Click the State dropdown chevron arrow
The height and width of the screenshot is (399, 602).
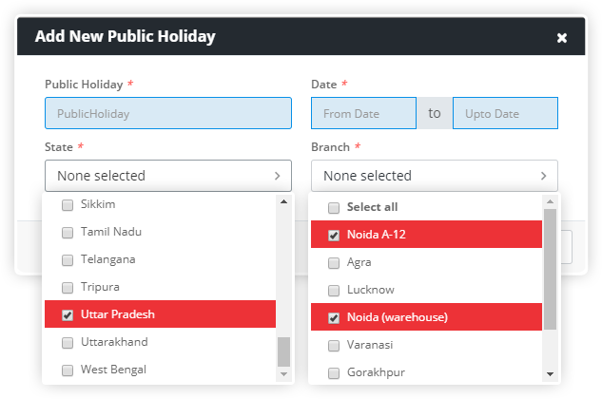pyautogui.click(x=277, y=176)
